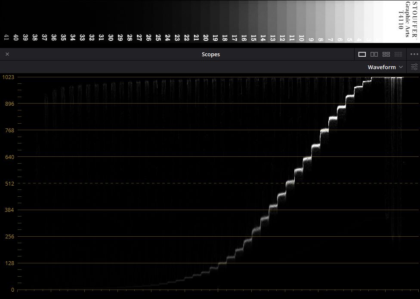The image size is (420, 299).
Task: Click the 128 graticule label
Action: 9,263
